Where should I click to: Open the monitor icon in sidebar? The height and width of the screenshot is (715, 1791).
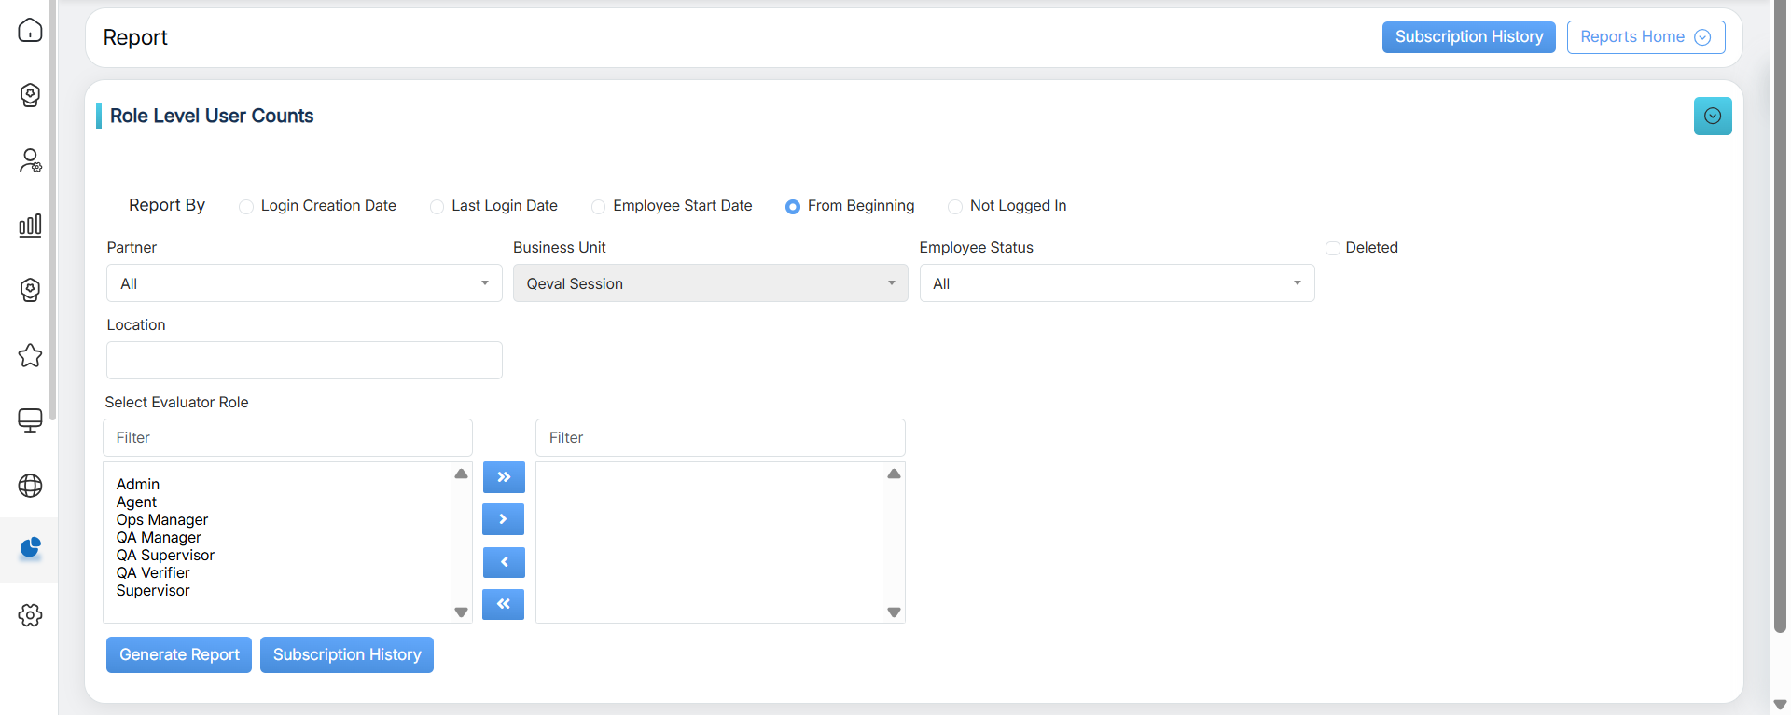(x=30, y=420)
